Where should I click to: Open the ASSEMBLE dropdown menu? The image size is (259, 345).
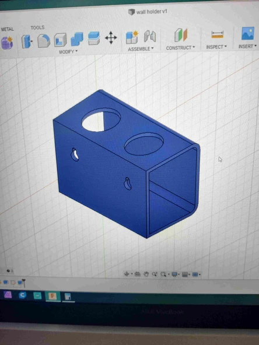point(141,49)
